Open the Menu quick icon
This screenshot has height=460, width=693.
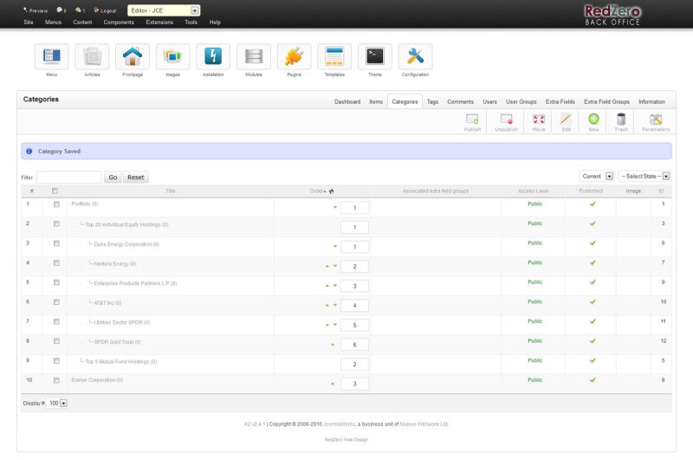tap(52, 56)
